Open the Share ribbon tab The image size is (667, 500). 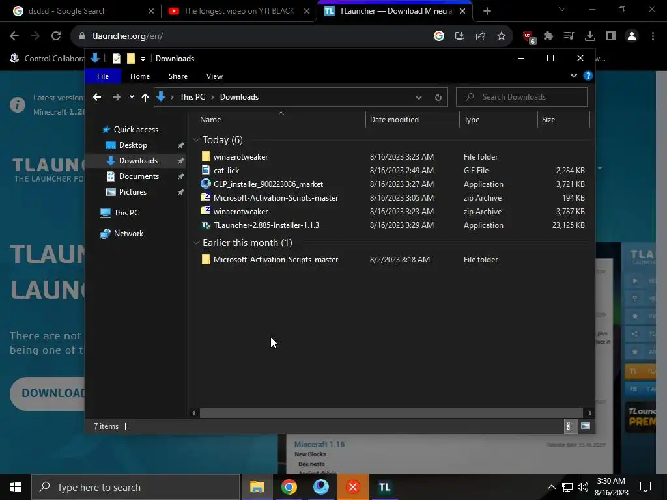pos(178,76)
